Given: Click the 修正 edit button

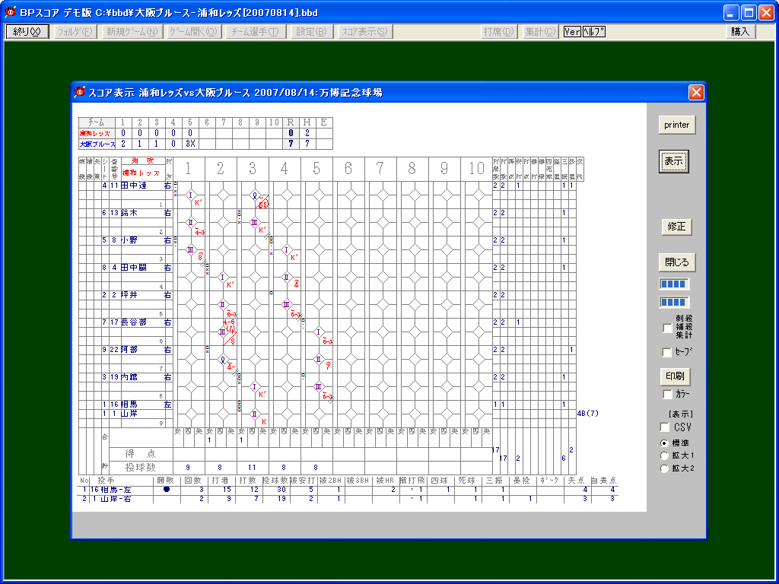Looking at the screenshot, I should pos(676,227).
